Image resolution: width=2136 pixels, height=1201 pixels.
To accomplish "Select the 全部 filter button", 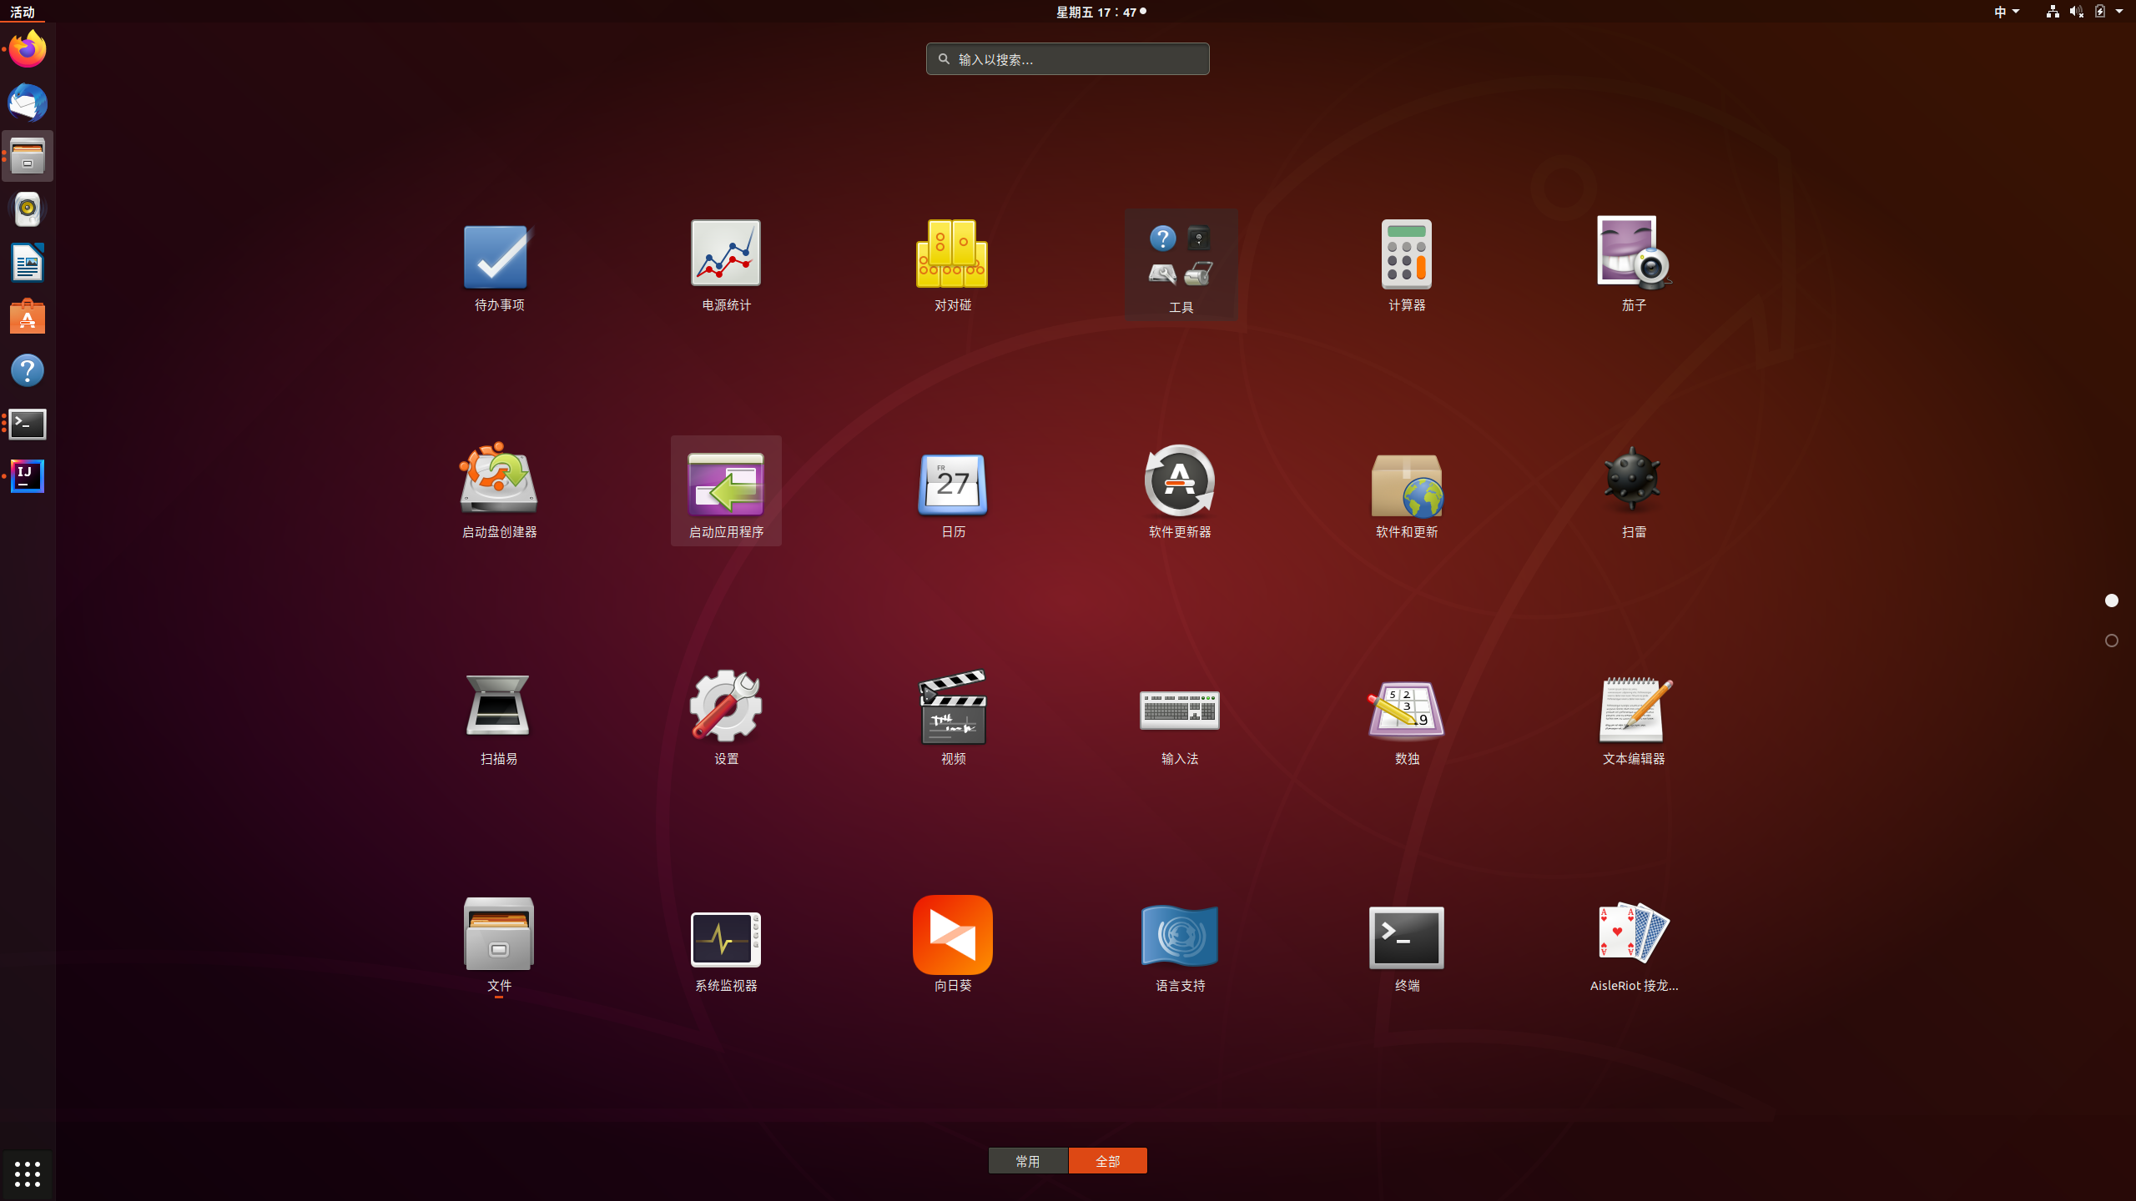I will [x=1108, y=1160].
